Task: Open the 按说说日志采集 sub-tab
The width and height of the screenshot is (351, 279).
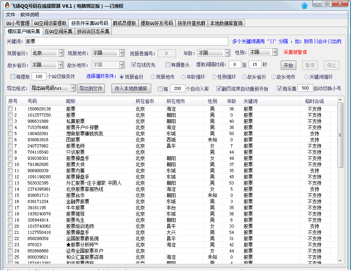Action: coord(93,31)
